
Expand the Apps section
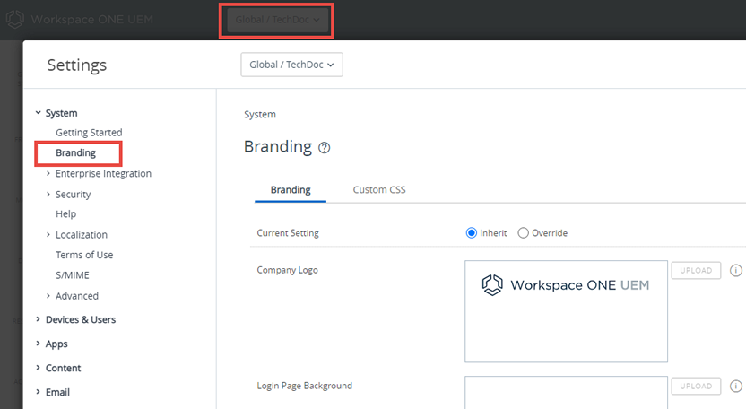coord(38,344)
